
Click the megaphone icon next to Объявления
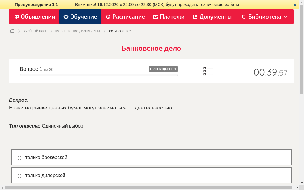pos(17,17)
